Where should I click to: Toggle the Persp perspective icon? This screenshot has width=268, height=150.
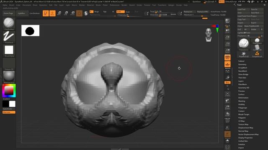227,57
